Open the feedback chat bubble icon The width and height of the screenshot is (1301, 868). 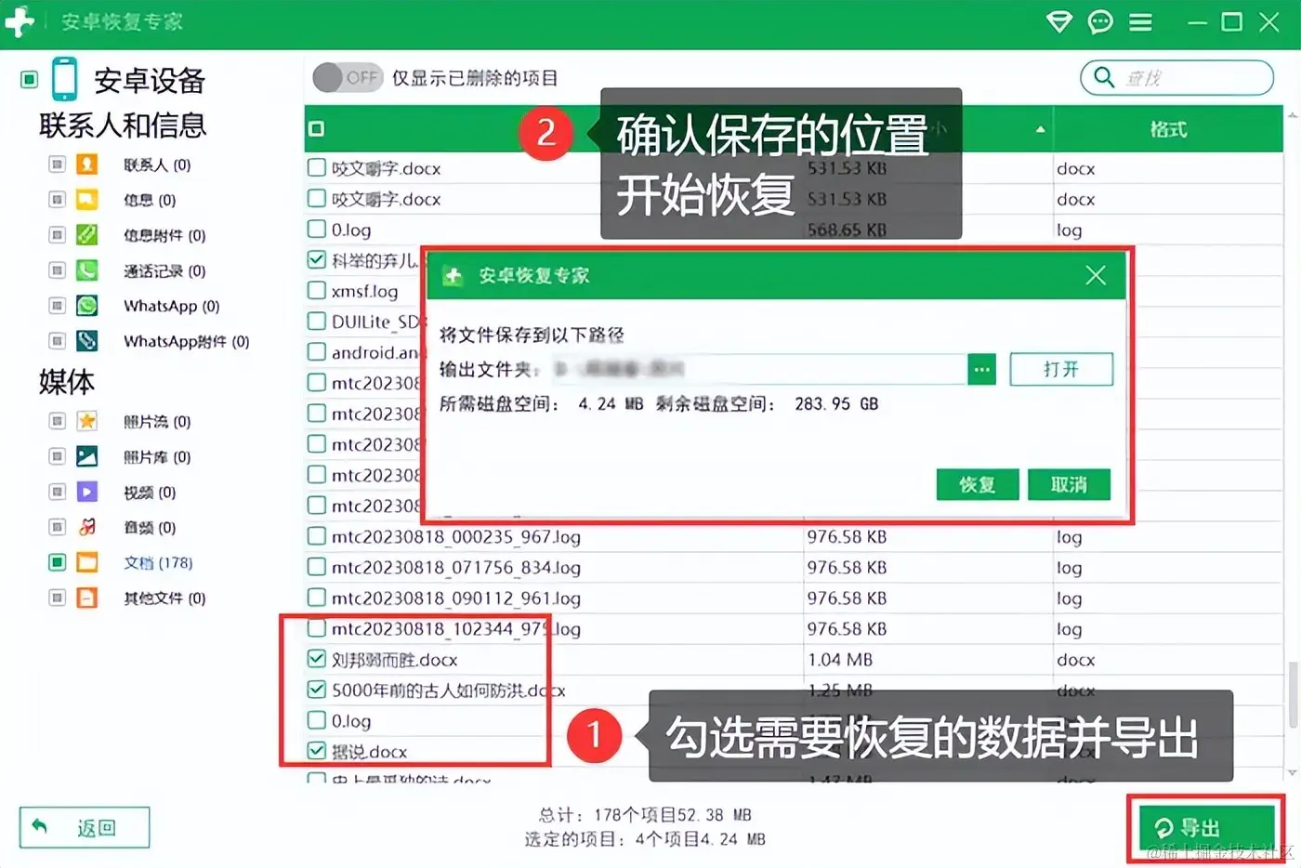pos(1100,21)
